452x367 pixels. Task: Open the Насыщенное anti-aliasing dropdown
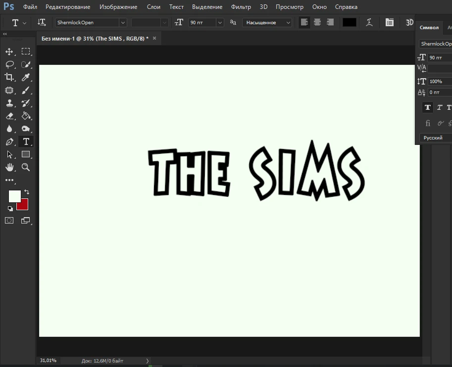coord(289,22)
